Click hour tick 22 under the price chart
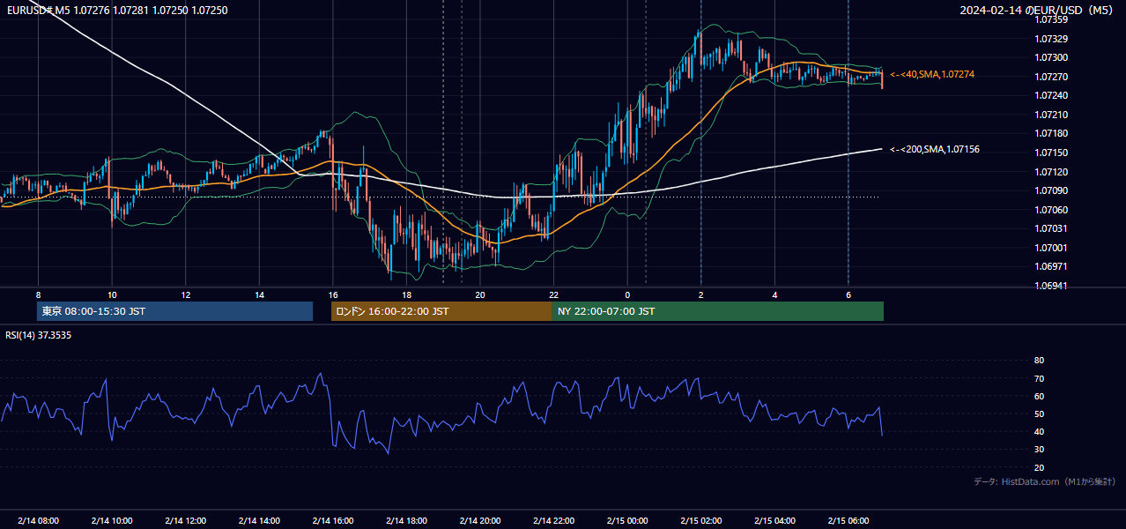Viewport: 1126px width, 529px height. coord(553,294)
